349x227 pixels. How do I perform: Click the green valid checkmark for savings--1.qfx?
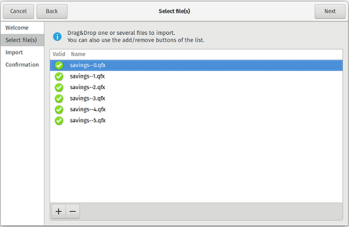click(x=59, y=76)
